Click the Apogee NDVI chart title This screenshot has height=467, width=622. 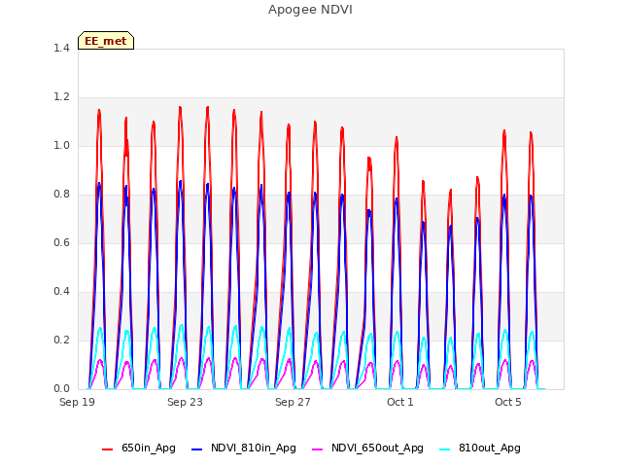pos(310,10)
